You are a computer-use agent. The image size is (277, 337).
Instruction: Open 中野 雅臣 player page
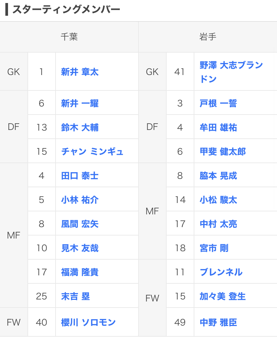point(218,323)
